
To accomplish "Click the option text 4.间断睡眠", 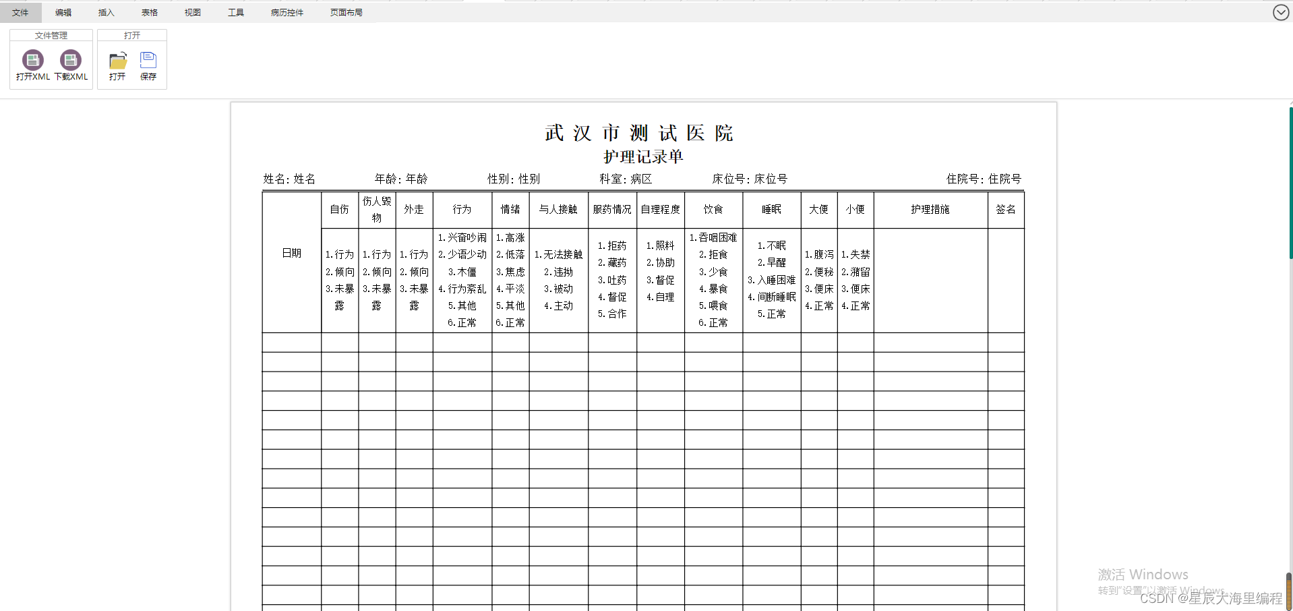I will click(772, 297).
